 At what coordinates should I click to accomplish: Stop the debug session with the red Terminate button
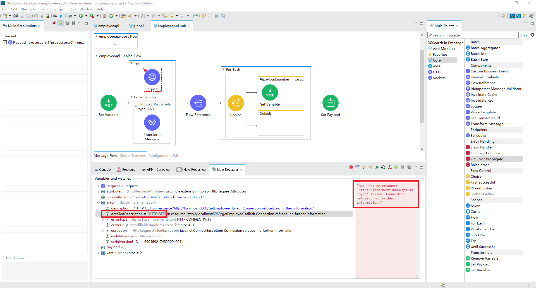coord(351,167)
